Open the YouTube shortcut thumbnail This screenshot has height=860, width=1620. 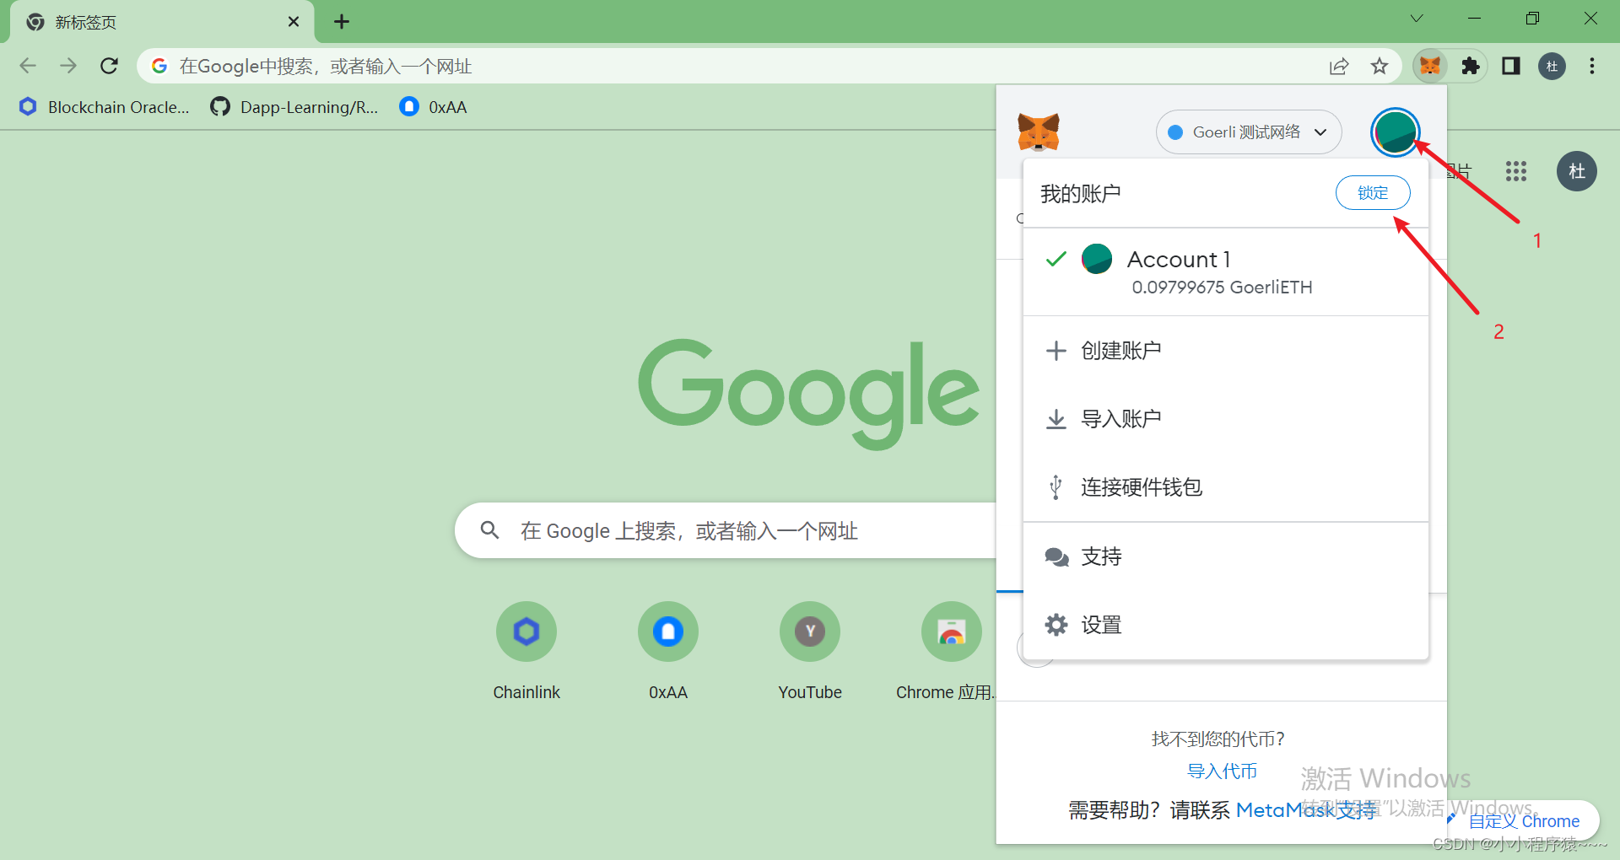click(809, 631)
